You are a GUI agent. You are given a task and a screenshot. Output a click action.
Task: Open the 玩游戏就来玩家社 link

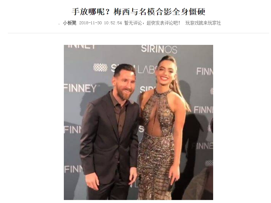pos(203,23)
